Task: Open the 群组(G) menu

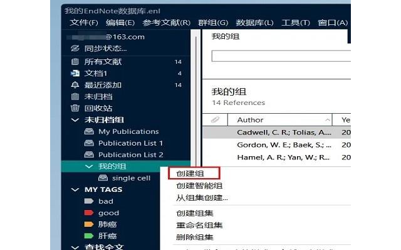Action: pos(213,22)
